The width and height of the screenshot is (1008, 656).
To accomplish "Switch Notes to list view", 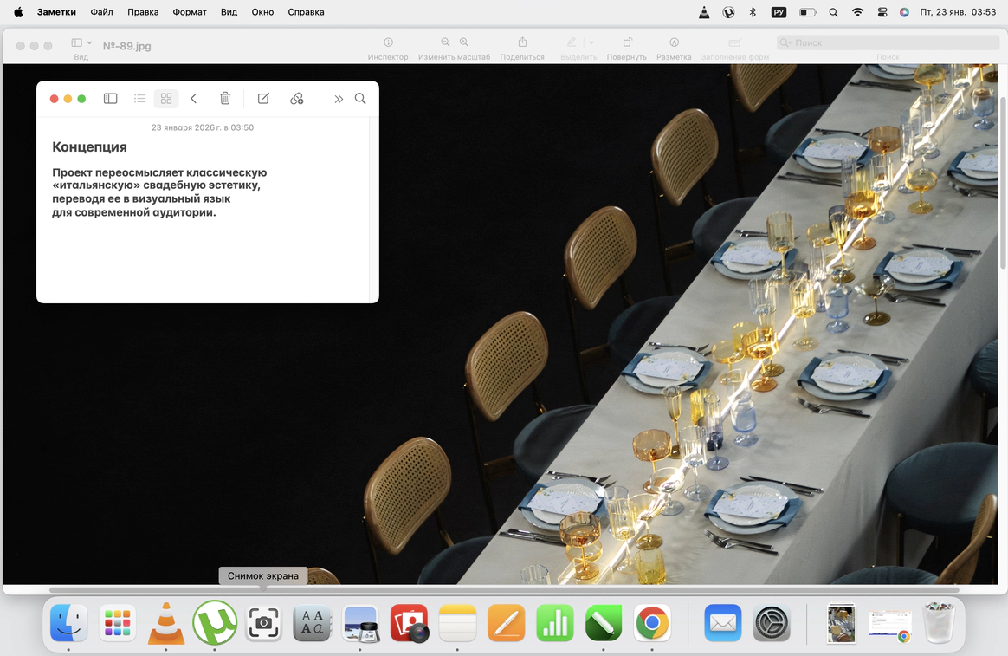I will [139, 99].
